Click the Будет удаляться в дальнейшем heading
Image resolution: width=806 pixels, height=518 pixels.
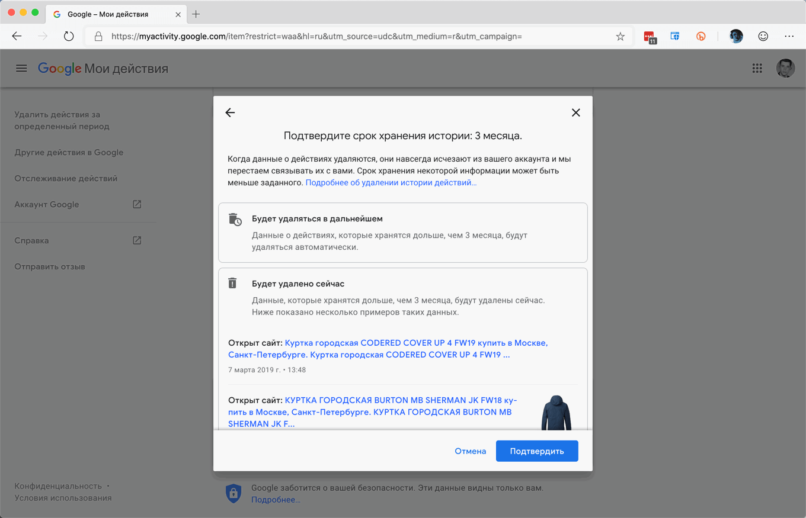(317, 218)
